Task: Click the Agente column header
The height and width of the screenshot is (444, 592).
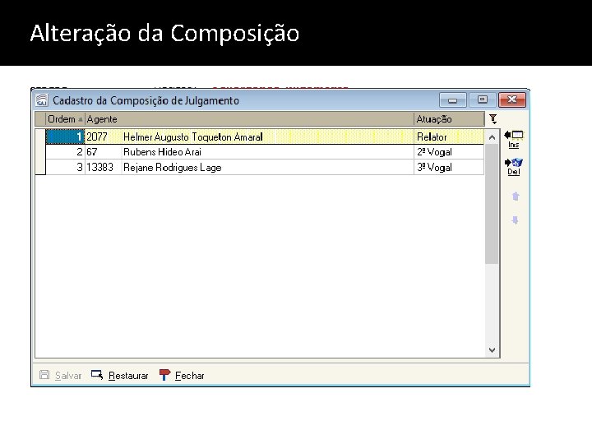Action: (249, 119)
